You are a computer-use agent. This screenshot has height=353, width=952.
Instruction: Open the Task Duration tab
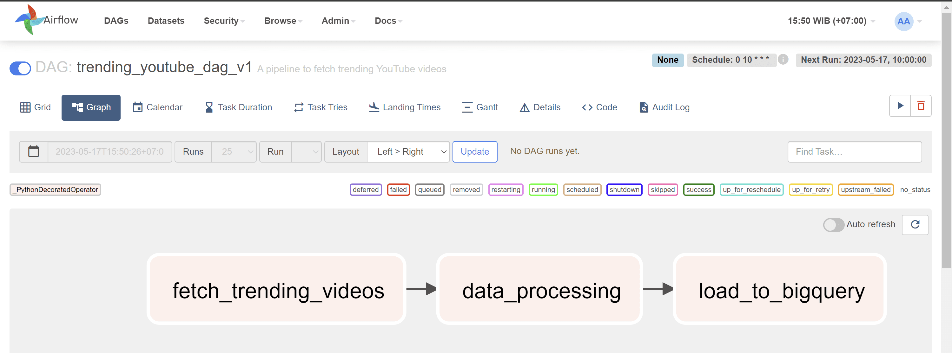[x=239, y=107]
